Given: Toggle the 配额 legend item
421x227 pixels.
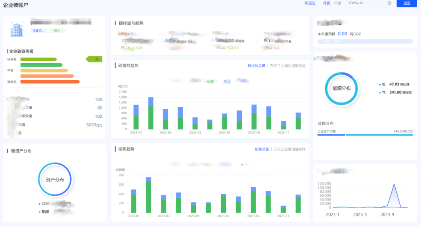Looking at the screenshot, I should pos(55,212).
